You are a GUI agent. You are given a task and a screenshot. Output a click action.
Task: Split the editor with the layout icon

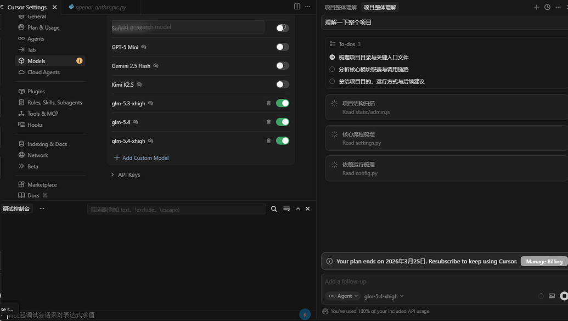(297, 7)
